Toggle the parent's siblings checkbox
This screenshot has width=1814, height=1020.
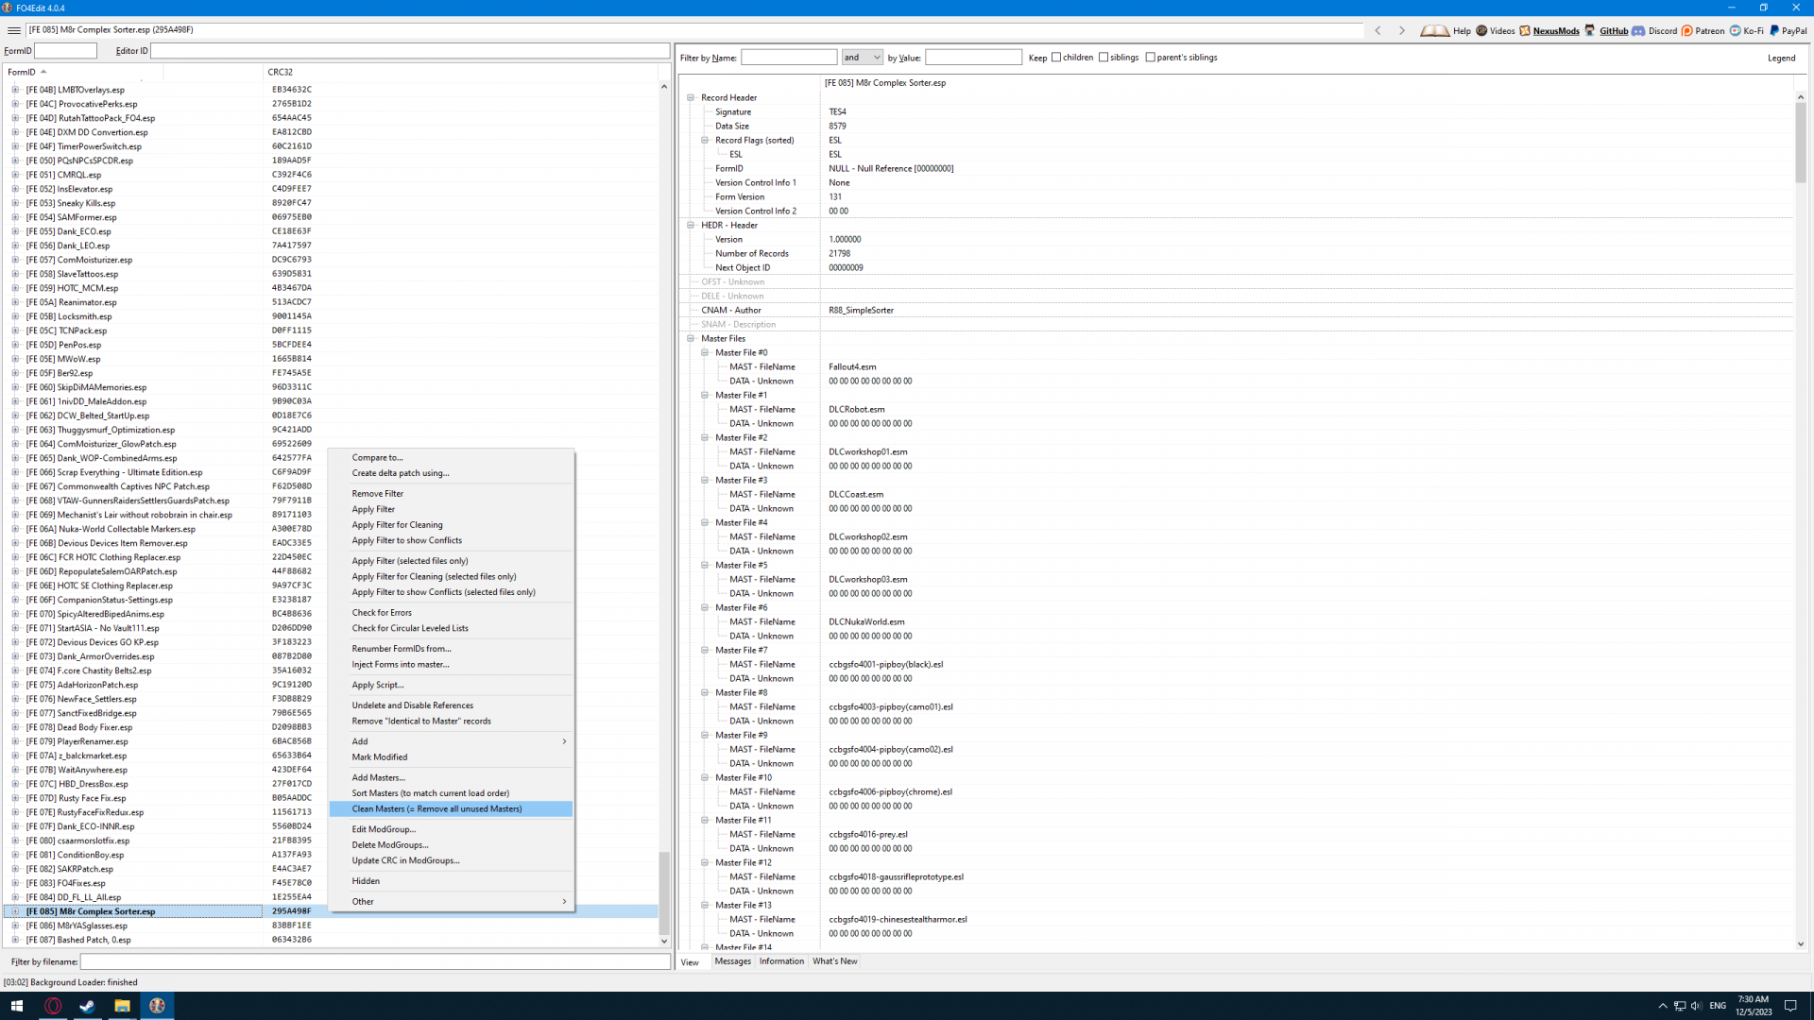tap(1150, 58)
